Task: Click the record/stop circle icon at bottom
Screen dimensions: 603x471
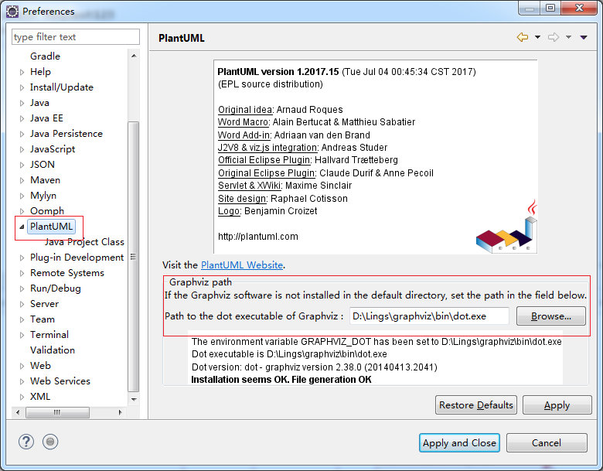Action: click(x=50, y=442)
